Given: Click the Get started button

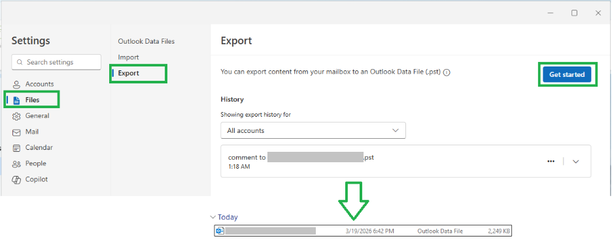Looking at the screenshot, I should point(567,74).
